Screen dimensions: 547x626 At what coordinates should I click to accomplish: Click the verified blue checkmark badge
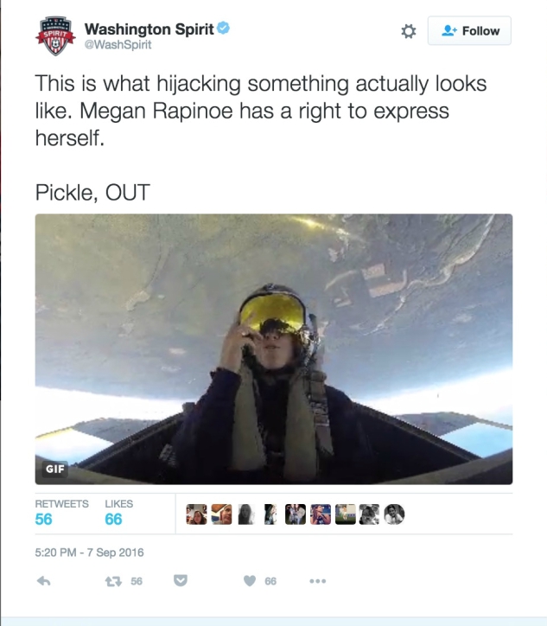[x=223, y=29]
